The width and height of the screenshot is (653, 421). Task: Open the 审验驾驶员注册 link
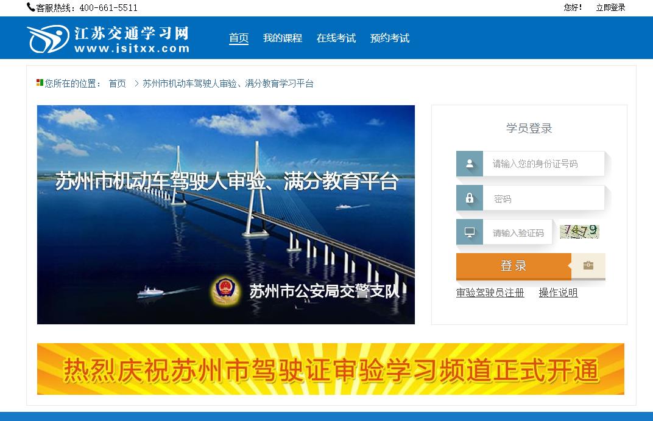[490, 293]
